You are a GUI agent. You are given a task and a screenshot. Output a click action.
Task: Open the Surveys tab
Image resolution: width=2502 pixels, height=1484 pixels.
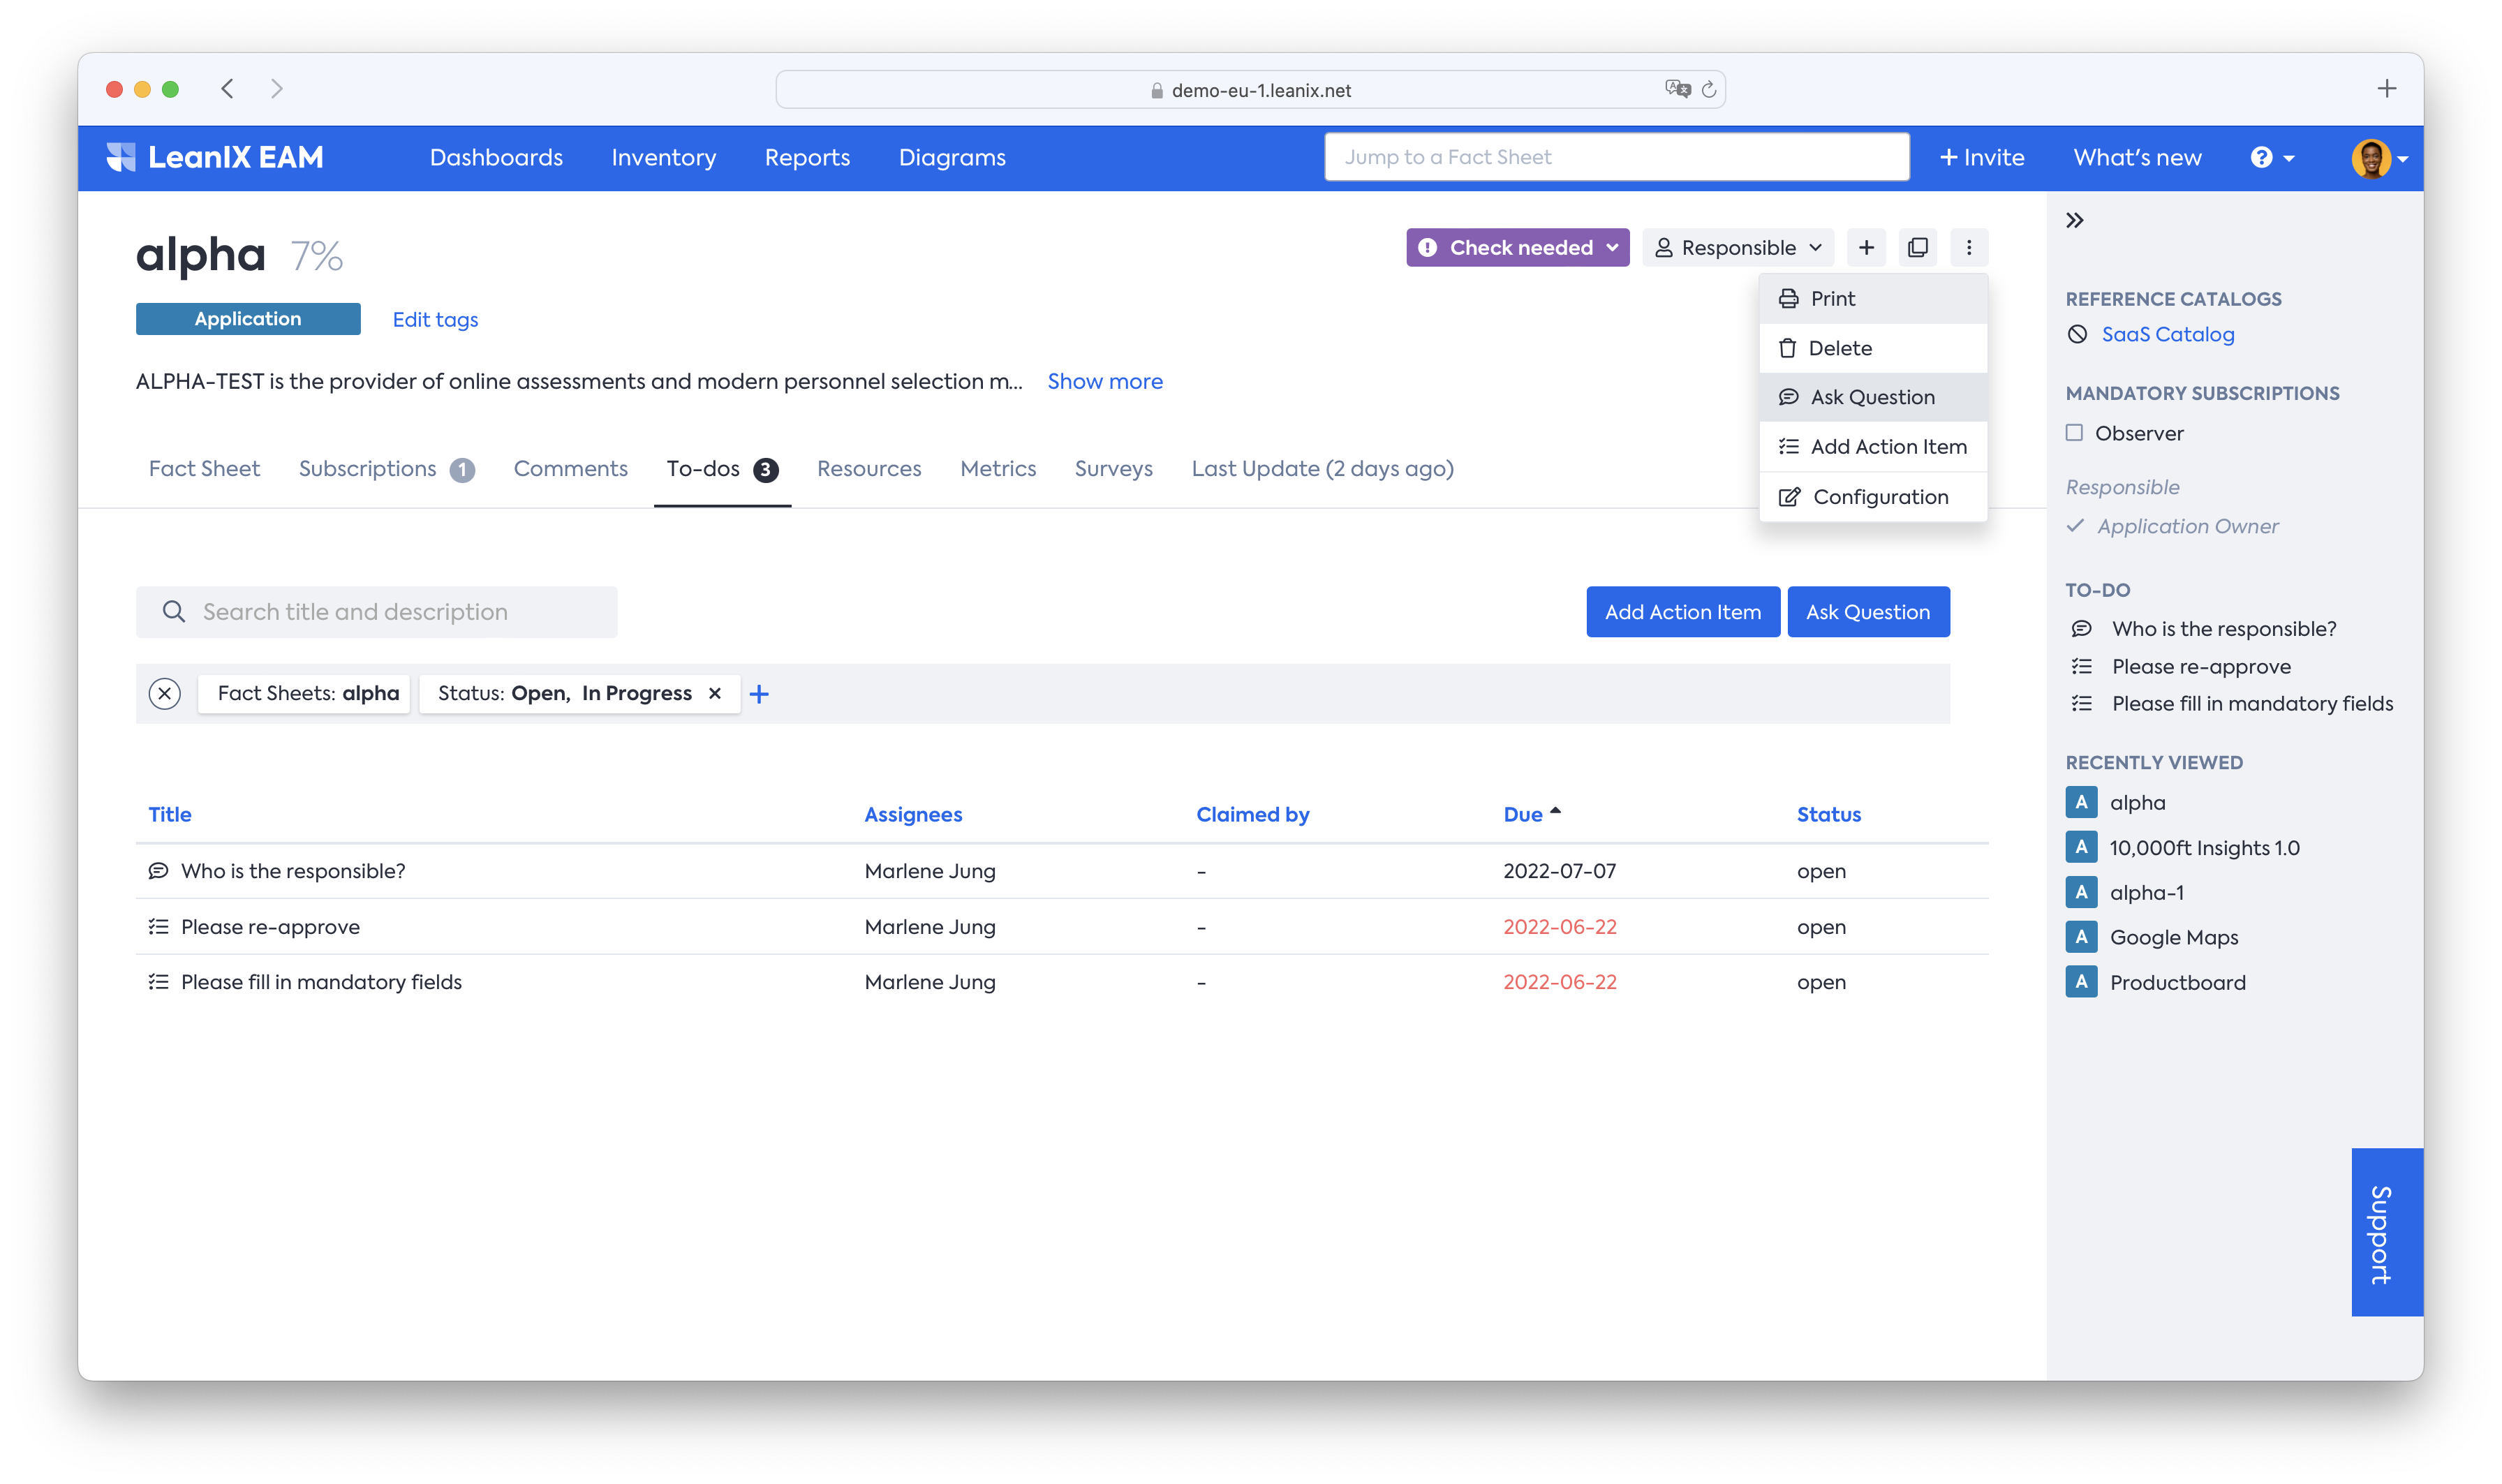(x=1113, y=468)
